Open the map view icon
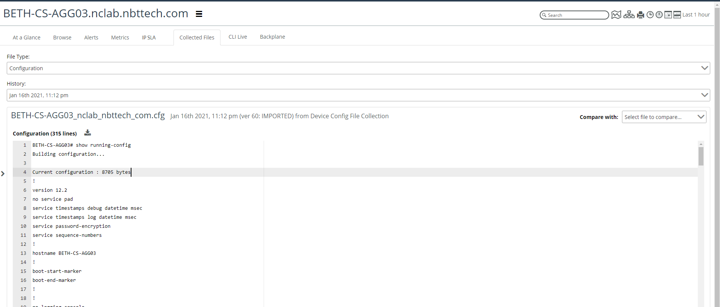 [x=616, y=15]
